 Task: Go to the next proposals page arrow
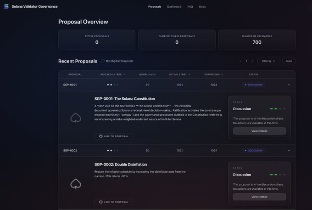pyautogui.click(x=252, y=61)
